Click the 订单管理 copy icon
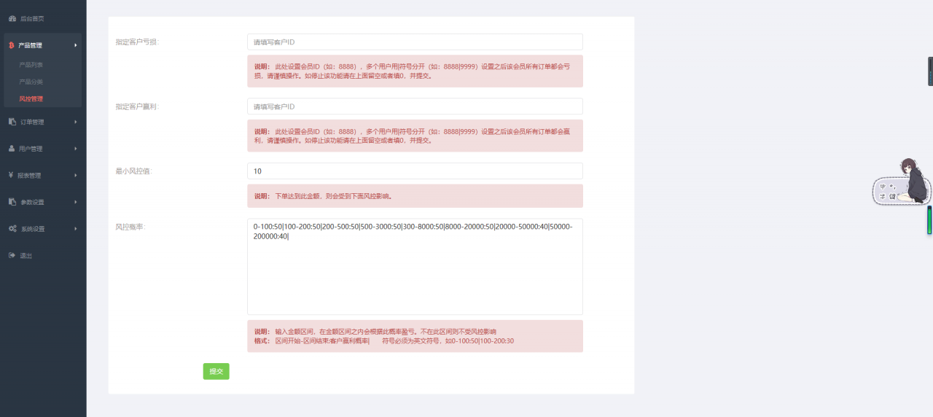The image size is (933, 417). click(x=12, y=122)
